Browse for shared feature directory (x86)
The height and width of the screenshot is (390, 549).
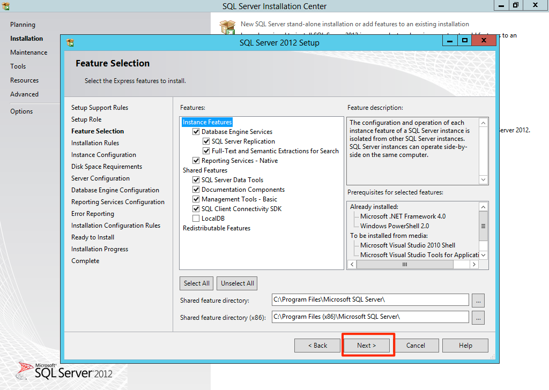pos(478,318)
